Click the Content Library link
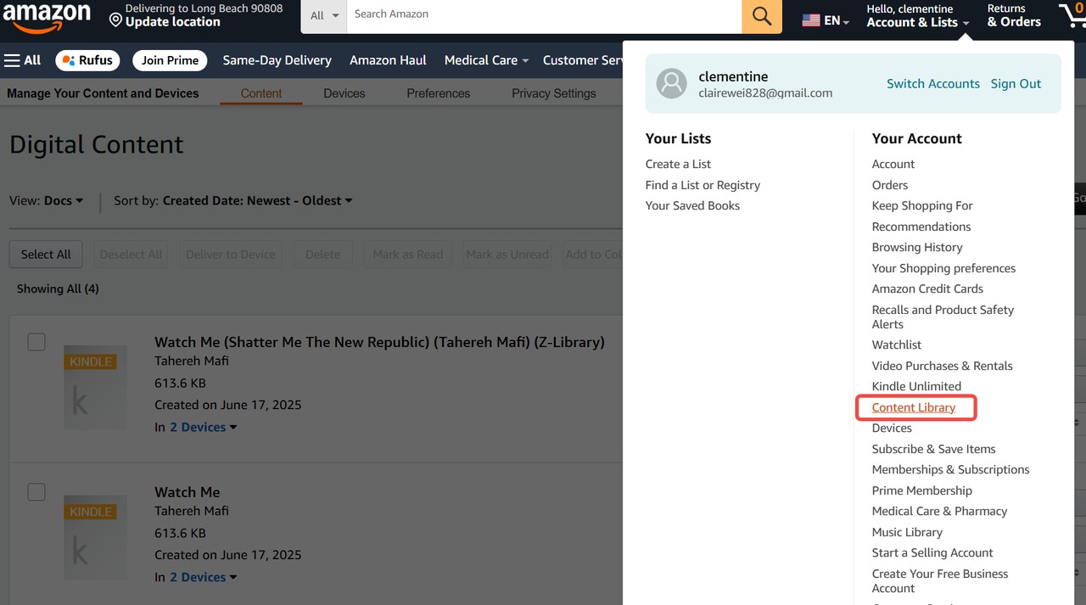Viewport: 1086px width, 605px height. [915, 407]
